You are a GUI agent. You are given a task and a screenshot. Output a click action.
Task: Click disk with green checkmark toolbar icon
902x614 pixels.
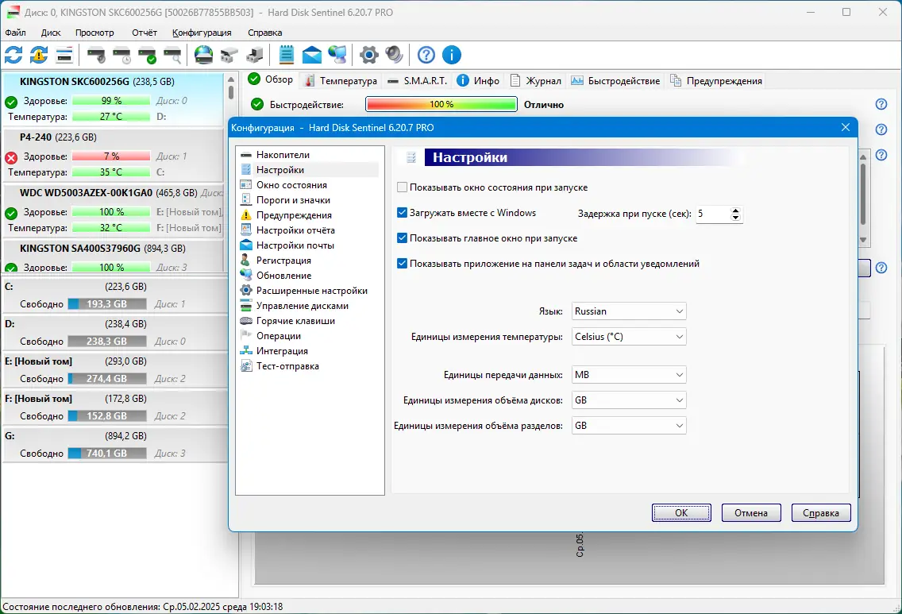[147, 56]
